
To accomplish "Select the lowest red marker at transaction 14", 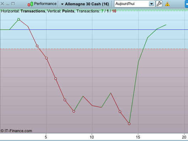I will tap(129, 124).
